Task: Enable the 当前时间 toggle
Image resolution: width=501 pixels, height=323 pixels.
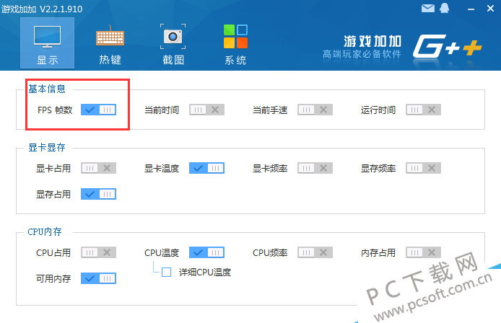Action: pos(206,110)
